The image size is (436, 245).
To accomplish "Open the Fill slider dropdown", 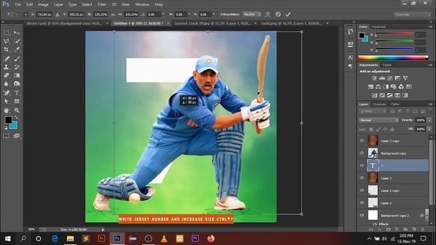I will (429, 129).
